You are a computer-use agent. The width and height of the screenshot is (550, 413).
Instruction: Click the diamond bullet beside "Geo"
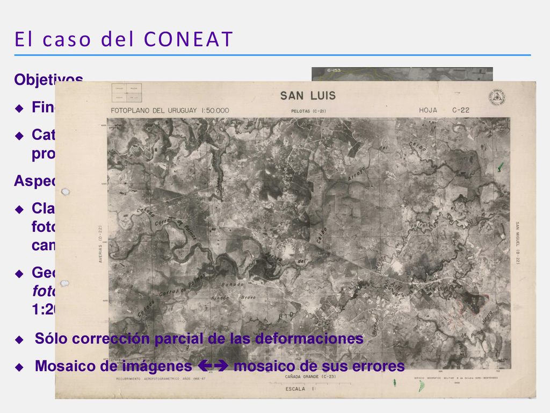(19, 274)
